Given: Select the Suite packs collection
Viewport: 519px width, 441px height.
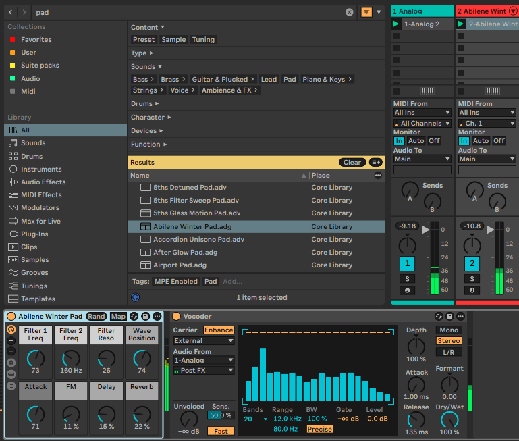Looking at the screenshot, I should click(40, 66).
